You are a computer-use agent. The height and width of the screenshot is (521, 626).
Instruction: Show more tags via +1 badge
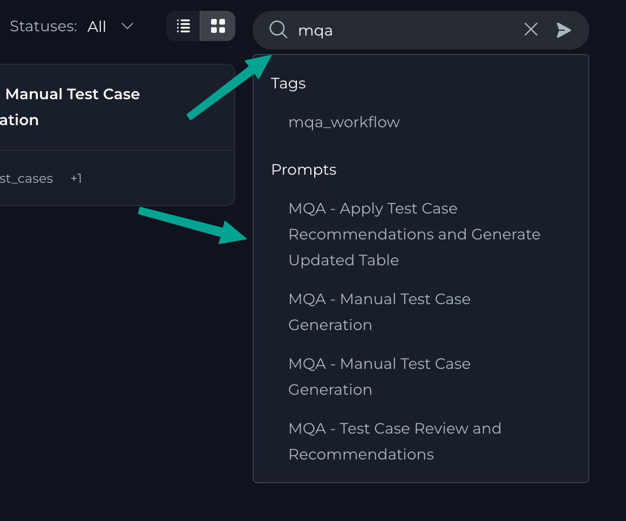coord(76,179)
